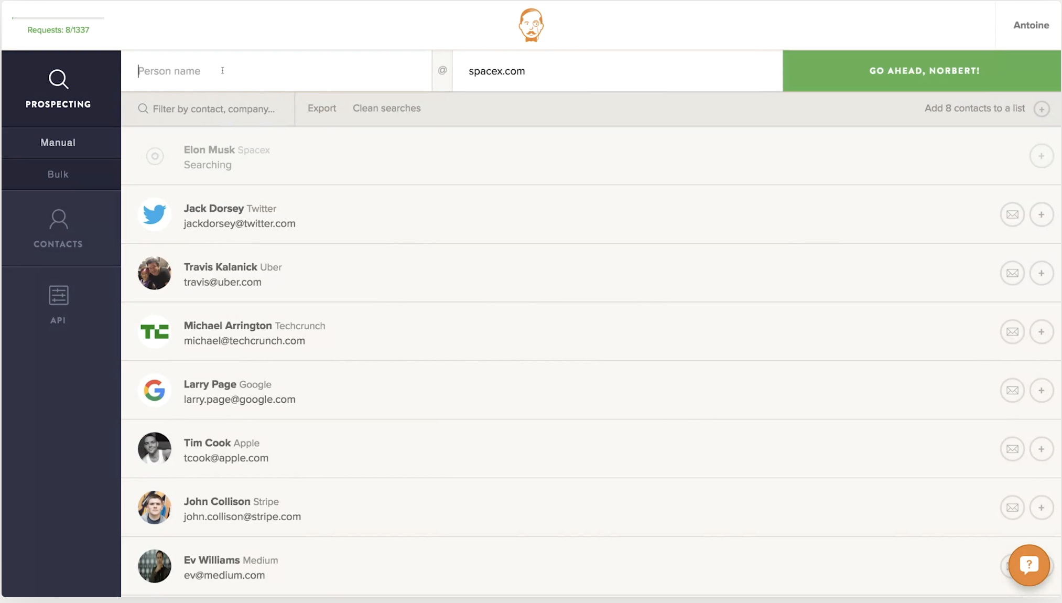Click the tcook@apple.com email

click(226, 458)
